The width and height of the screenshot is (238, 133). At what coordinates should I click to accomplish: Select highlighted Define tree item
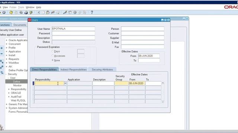(x=16, y=82)
